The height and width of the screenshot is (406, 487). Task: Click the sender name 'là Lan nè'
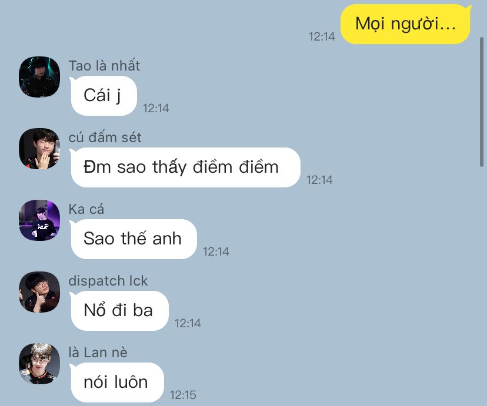pyautogui.click(x=98, y=353)
